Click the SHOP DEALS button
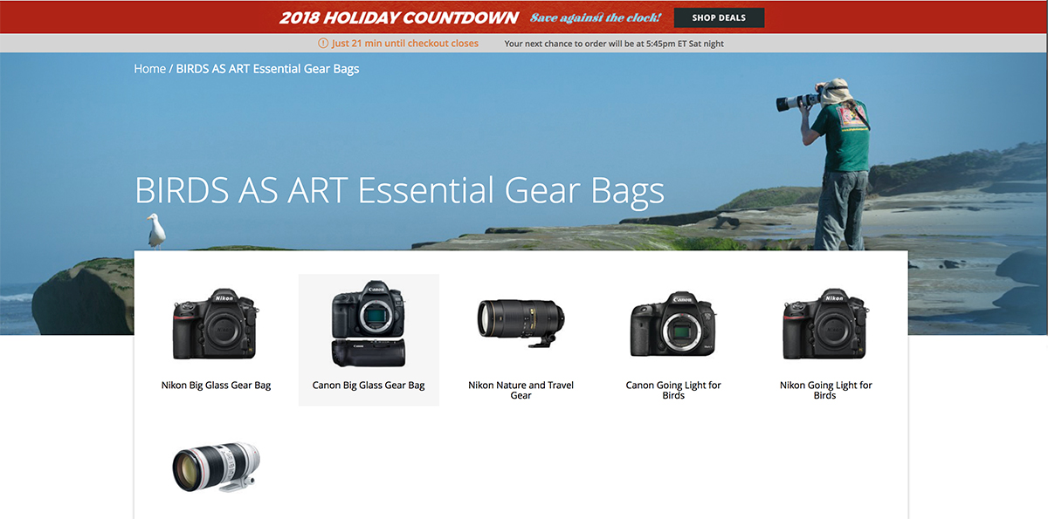Screen dimensions: 1048x519 (x=719, y=17)
